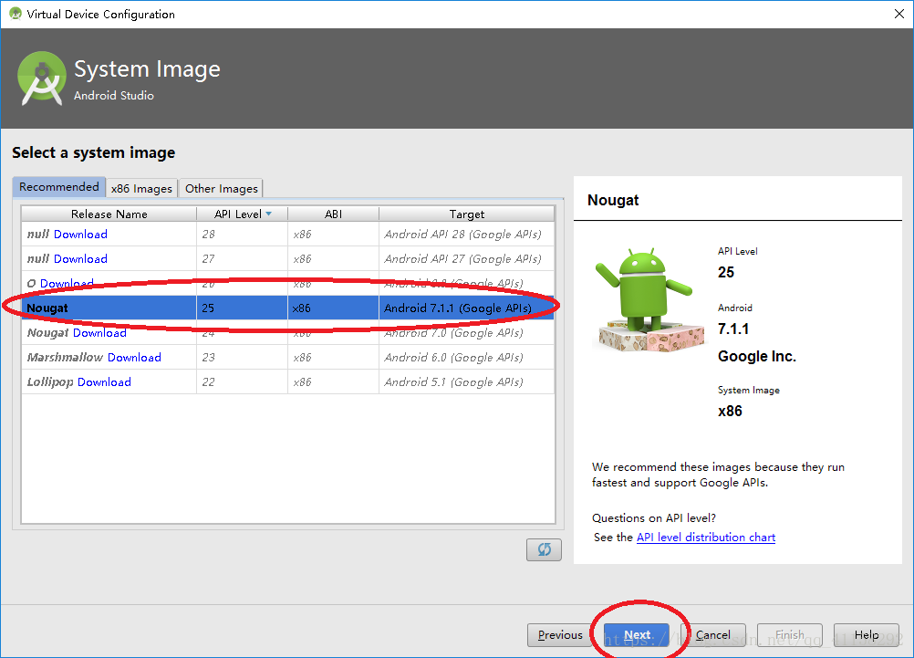
Task: Click the Release Name column header
Action: click(x=109, y=214)
